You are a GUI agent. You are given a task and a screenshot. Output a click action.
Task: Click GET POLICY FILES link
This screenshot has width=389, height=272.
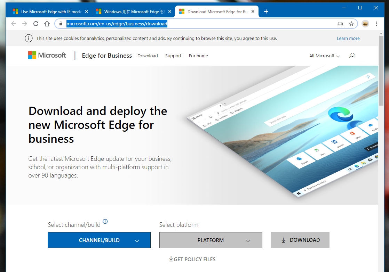click(x=192, y=259)
